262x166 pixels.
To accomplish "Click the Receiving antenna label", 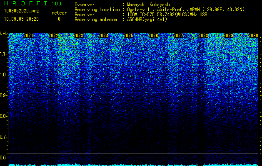I will tap(96, 20).
